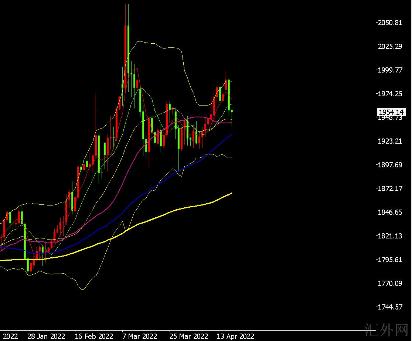
Task: Click the 1846.65 price level label
Action: [x=389, y=212]
